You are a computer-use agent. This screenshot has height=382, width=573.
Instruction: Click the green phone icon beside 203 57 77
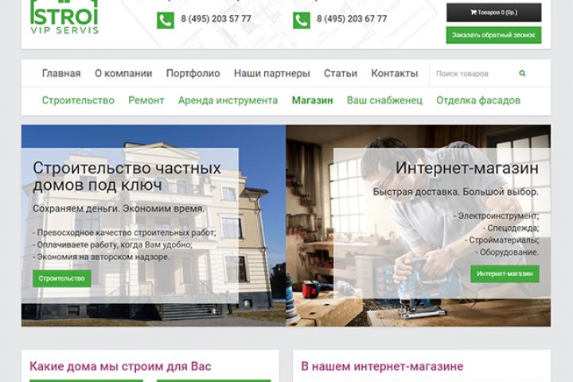tap(166, 21)
